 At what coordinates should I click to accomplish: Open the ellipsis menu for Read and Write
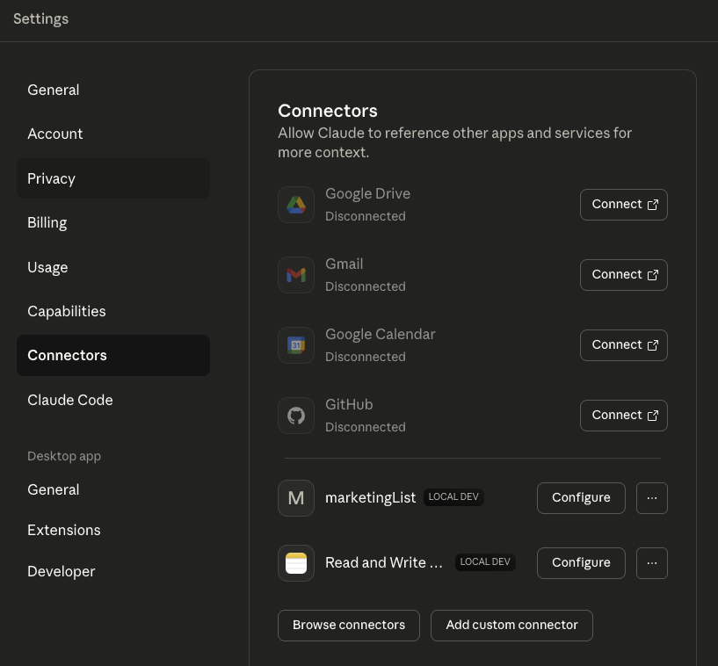652,562
